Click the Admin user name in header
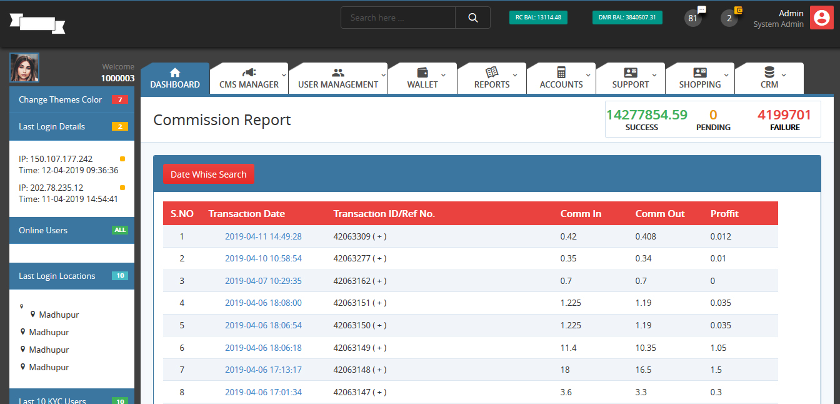840x404 pixels. (x=791, y=13)
